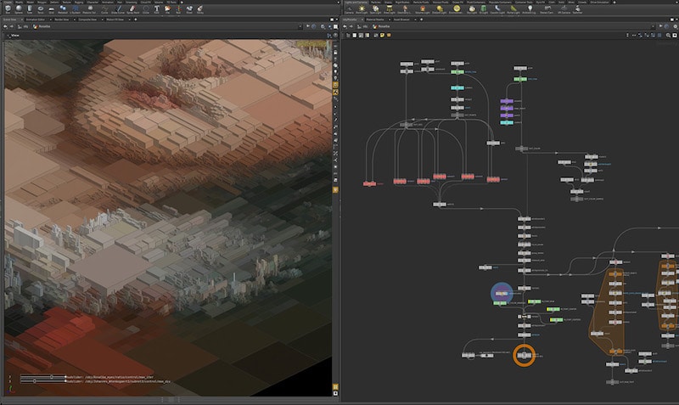Add a Camera from the Lights shelf
Image resolution: width=679 pixels, height=405 pixels.
351,10
